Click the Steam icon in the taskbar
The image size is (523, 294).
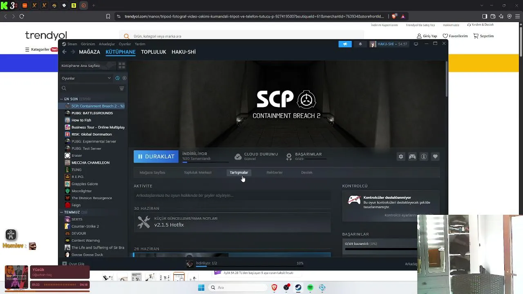[x=298, y=287]
